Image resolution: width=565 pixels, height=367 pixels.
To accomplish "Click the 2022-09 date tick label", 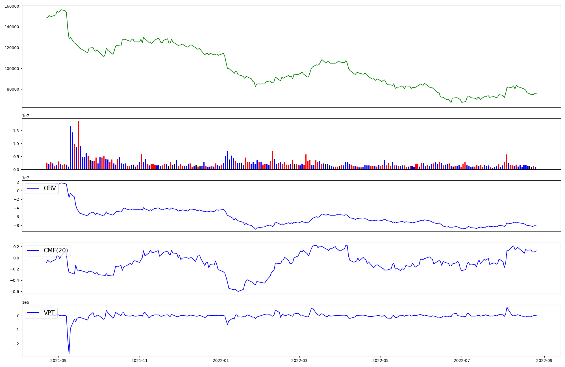I will click(x=544, y=360).
